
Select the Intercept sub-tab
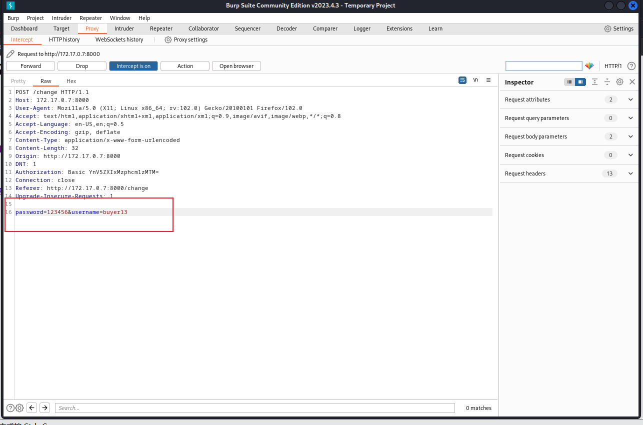[x=22, y=39]
